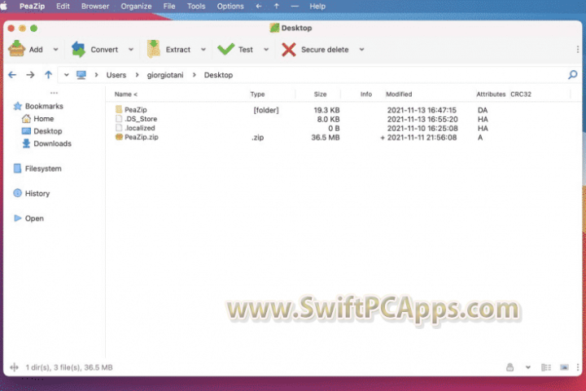Click the green Test checkmark icon

[225, 49]
